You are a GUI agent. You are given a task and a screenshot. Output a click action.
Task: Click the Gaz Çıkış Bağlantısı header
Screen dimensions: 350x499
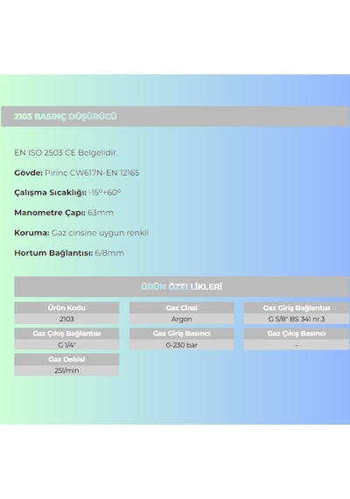[66, 334]
